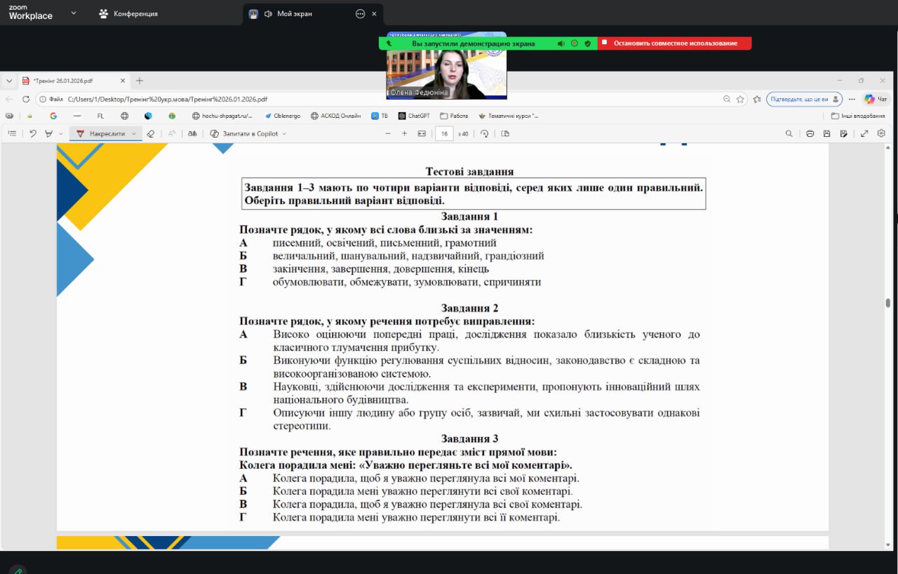Click Остановить совместное использование button
Image resolution: width=898 pixels, height=574 pixels.
tap(675, 44)
